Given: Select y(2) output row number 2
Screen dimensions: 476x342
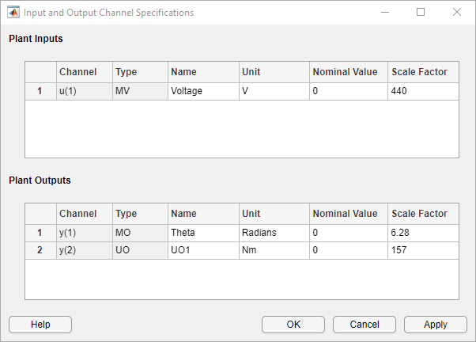Looking at the screenshot, I should tap(40, 250).
